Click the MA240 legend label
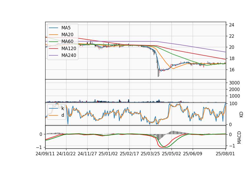251x181 pixels. pyautogui.click(x=69, y=55)
